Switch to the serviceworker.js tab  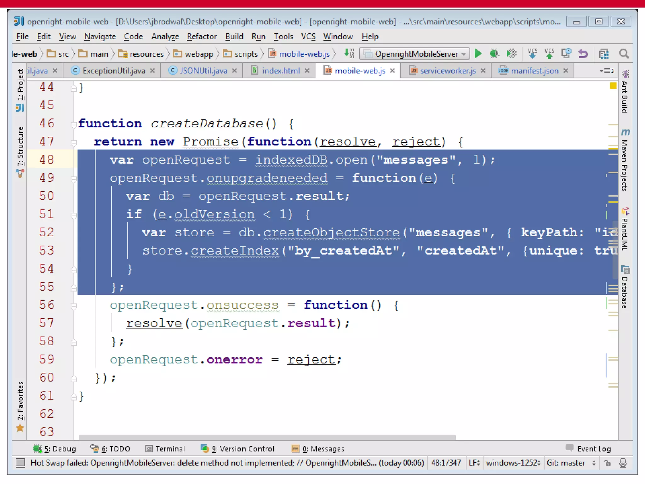coord(448,71)
